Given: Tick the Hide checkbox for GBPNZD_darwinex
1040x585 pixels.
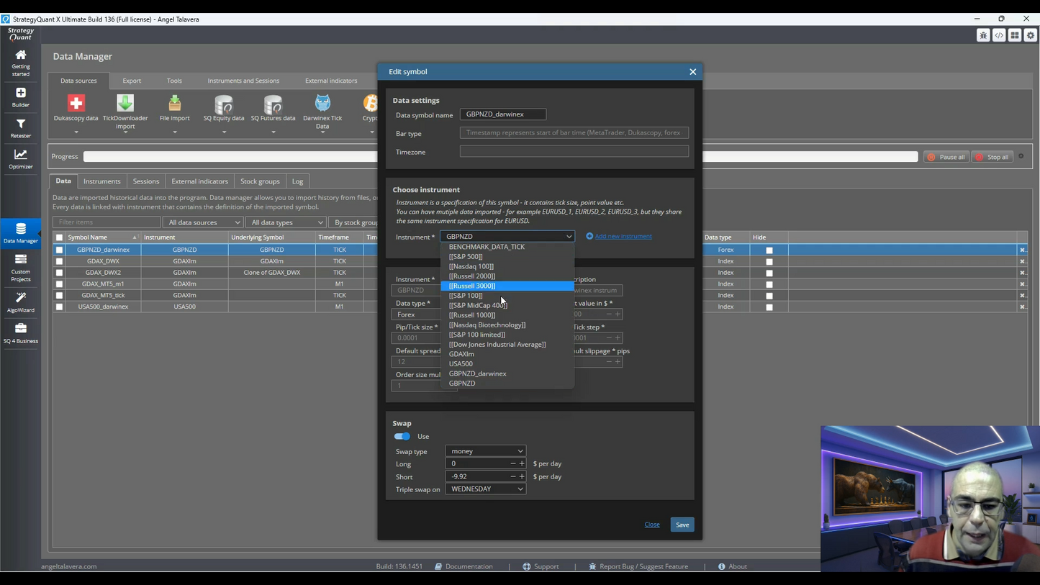Looking at the screenshot, I should click(769, 250).
